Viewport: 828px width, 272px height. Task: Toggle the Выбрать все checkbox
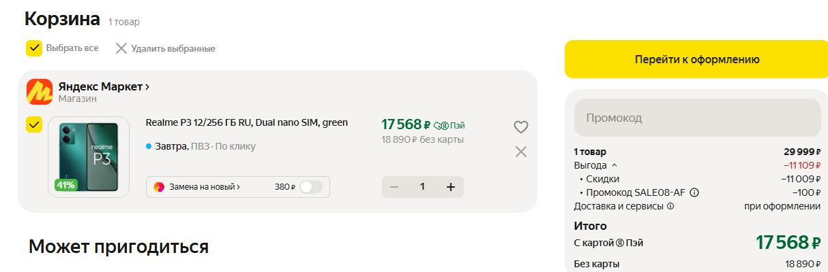[34, 48]
